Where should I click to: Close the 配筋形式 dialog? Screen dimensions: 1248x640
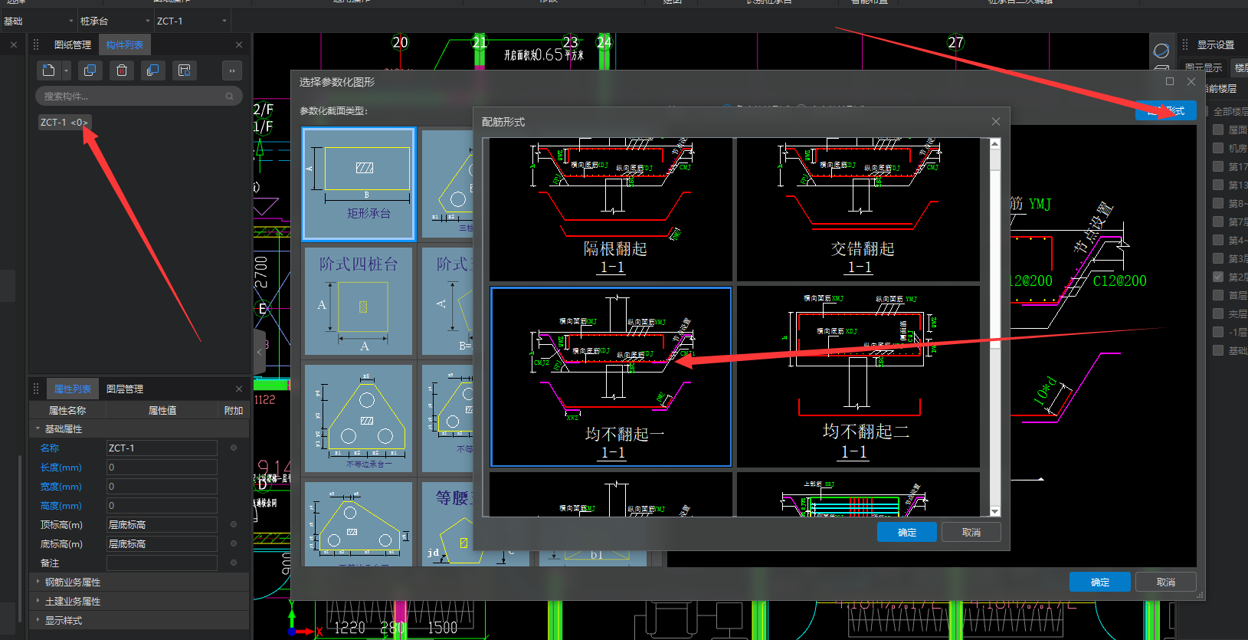(995, 122)
